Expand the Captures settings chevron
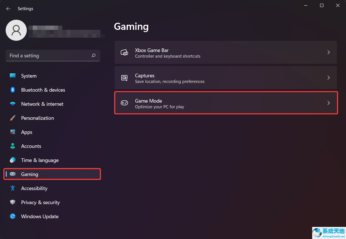The image size is (346, 239). [x=329, y=78]
